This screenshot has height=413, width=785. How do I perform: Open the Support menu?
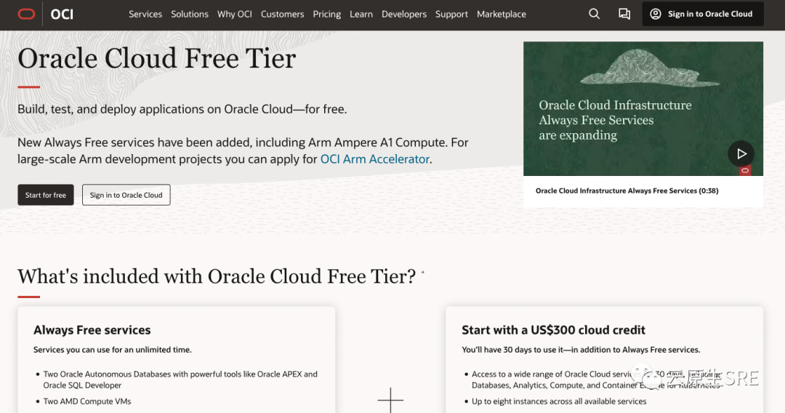[451, 14]
